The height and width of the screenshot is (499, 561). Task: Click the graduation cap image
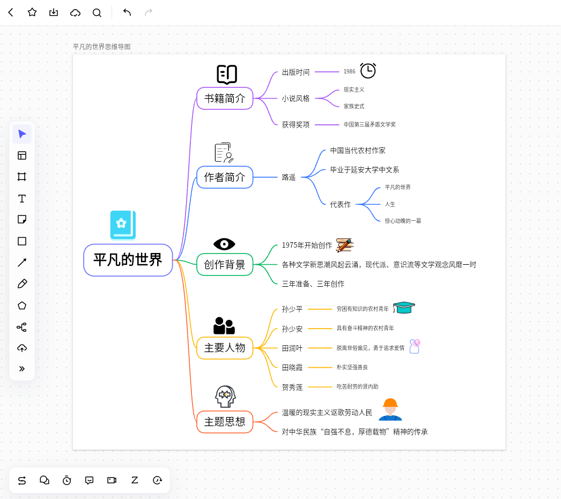(404, 308)
